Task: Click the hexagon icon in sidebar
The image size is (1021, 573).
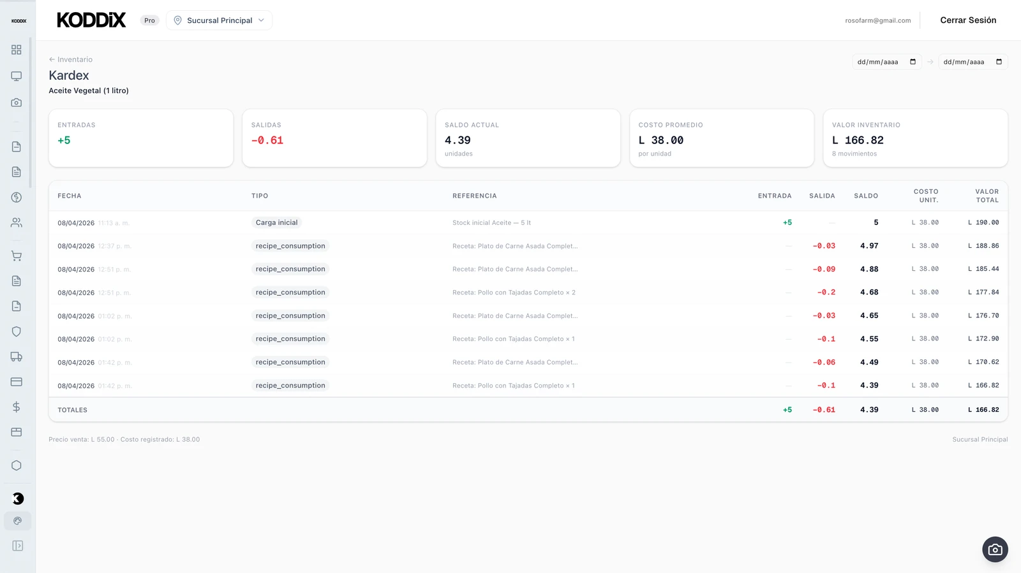Action: [x=17, y=465]
